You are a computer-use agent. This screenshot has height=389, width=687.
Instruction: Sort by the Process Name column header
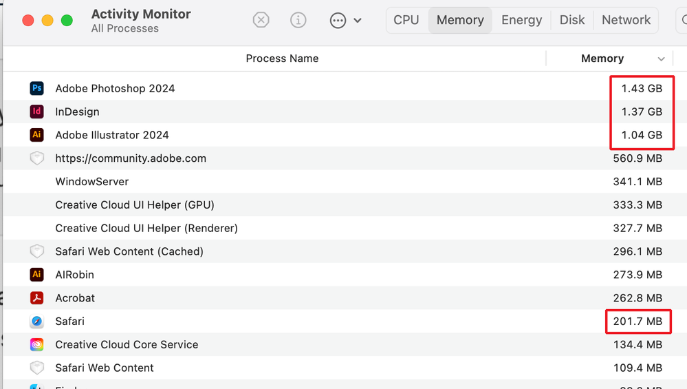tap(282, 59)
